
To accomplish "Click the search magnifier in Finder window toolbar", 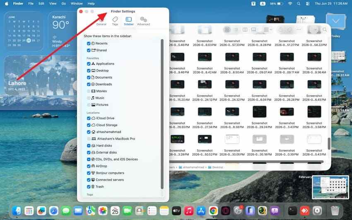I will pyautogui.click(x=325, y=29).
